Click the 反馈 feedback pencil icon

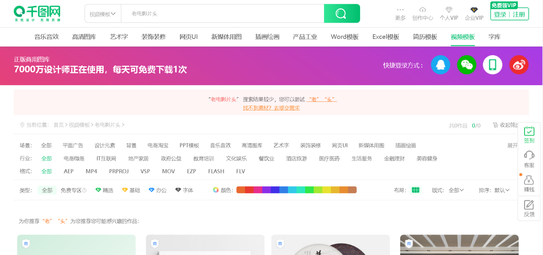pos(529,205)
